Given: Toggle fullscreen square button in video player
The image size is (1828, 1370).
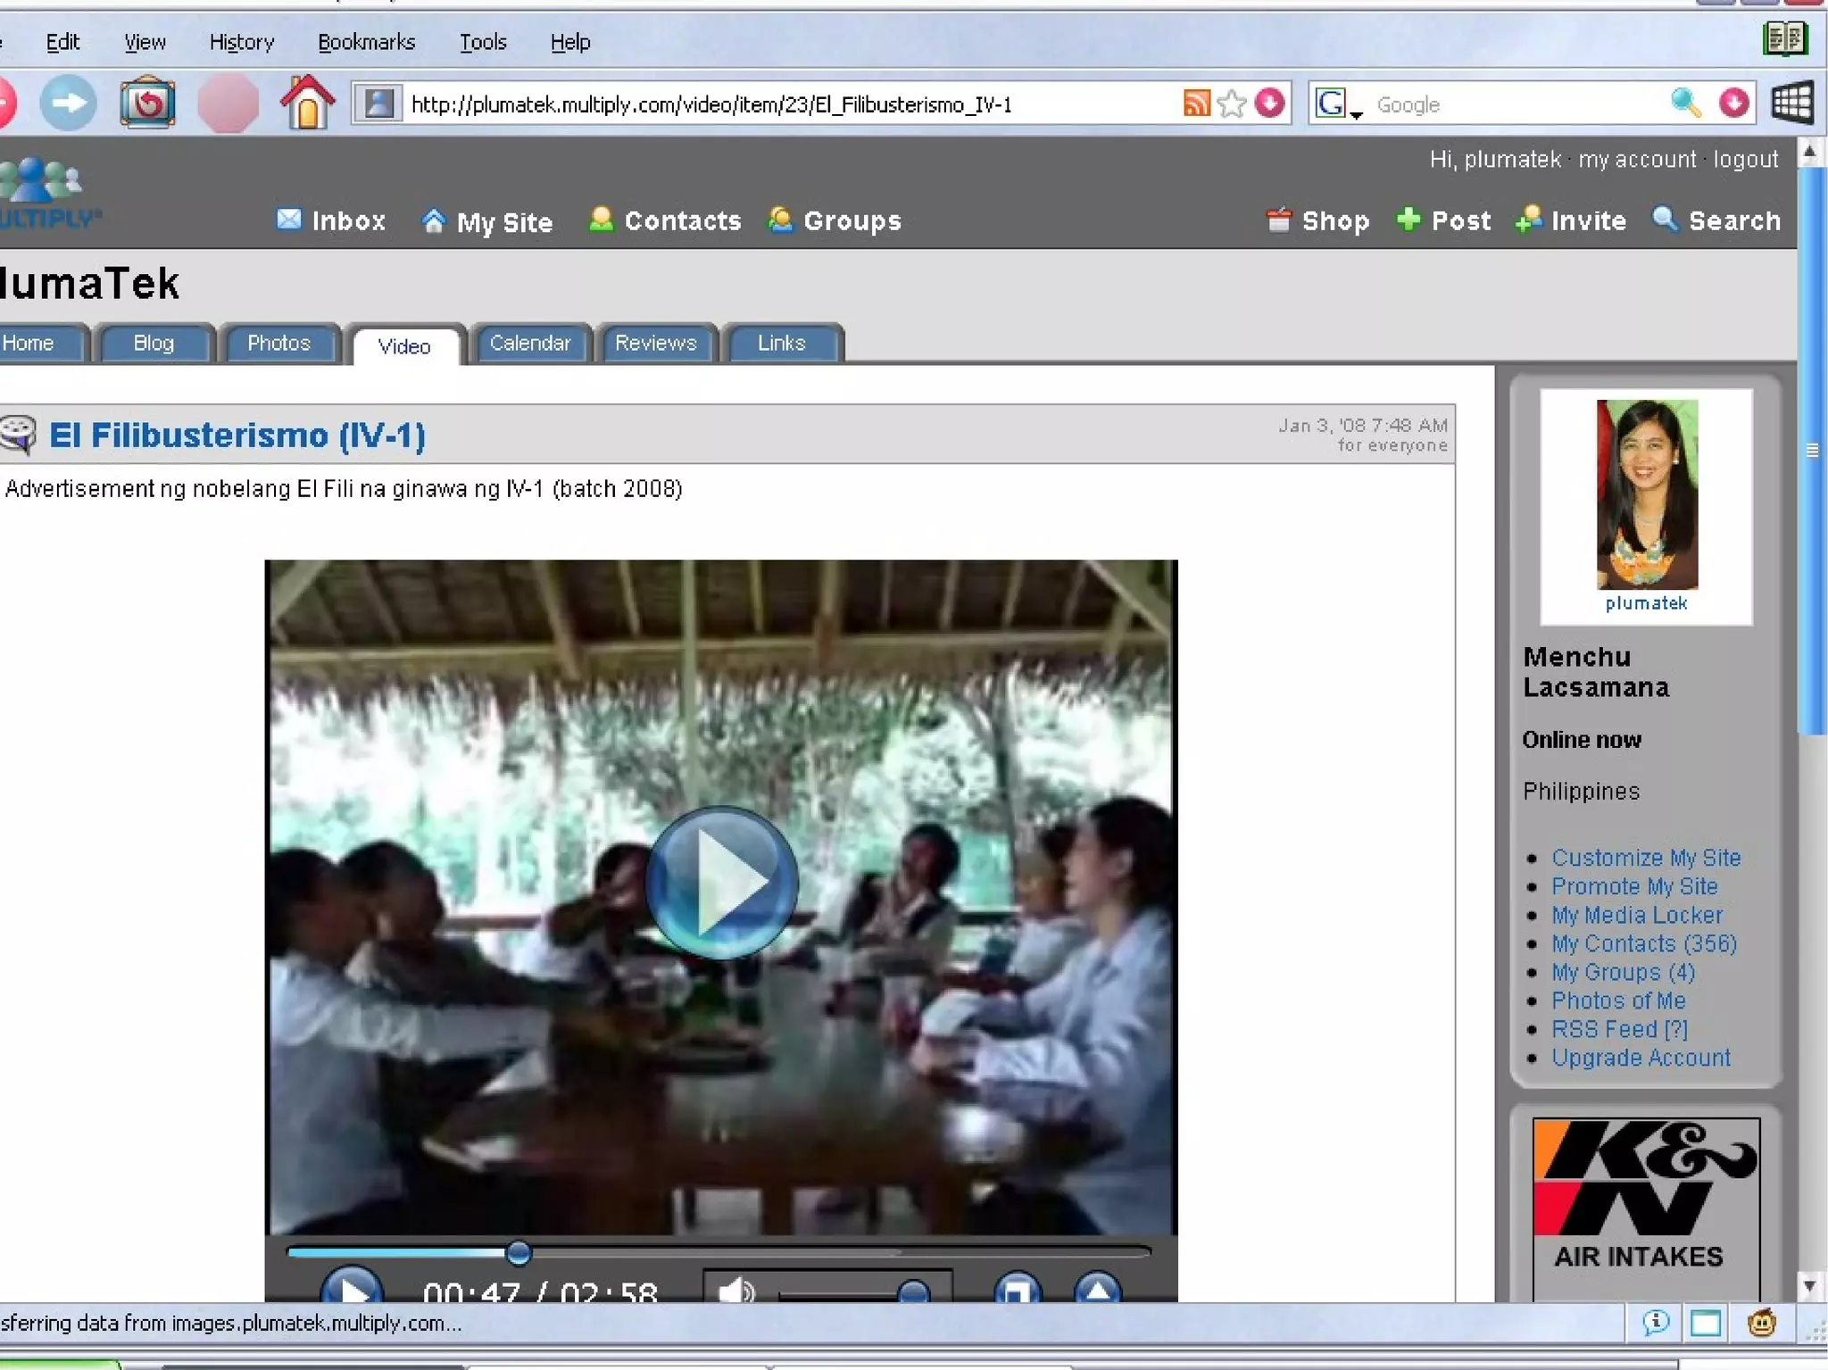Looking at the screenshot, I should pyautogui.click(x=1017, y=1291).
